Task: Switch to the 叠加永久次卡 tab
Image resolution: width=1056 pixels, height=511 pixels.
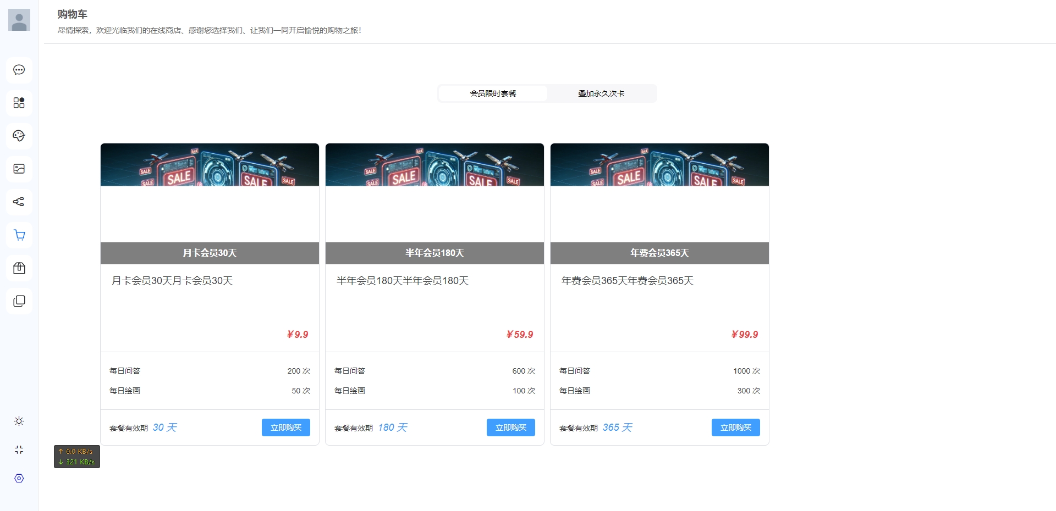Action: click(601, 93)
